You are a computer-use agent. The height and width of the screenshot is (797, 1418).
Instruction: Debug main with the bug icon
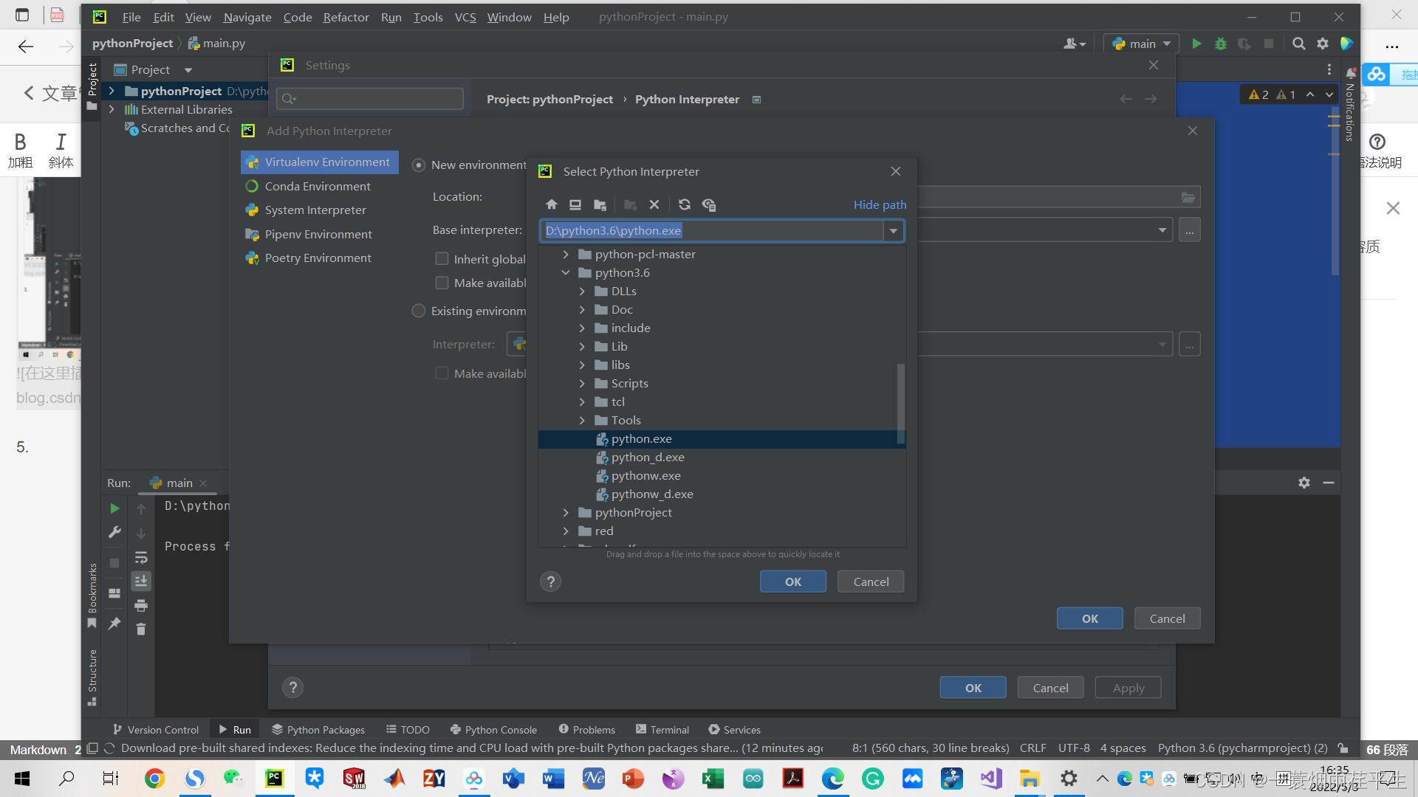[x=1221, y=44]
